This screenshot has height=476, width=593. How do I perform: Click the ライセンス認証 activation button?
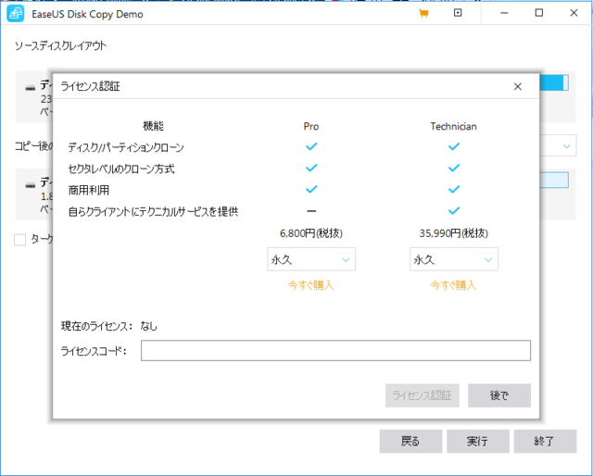pyautogui.click(x=423, y=395)
